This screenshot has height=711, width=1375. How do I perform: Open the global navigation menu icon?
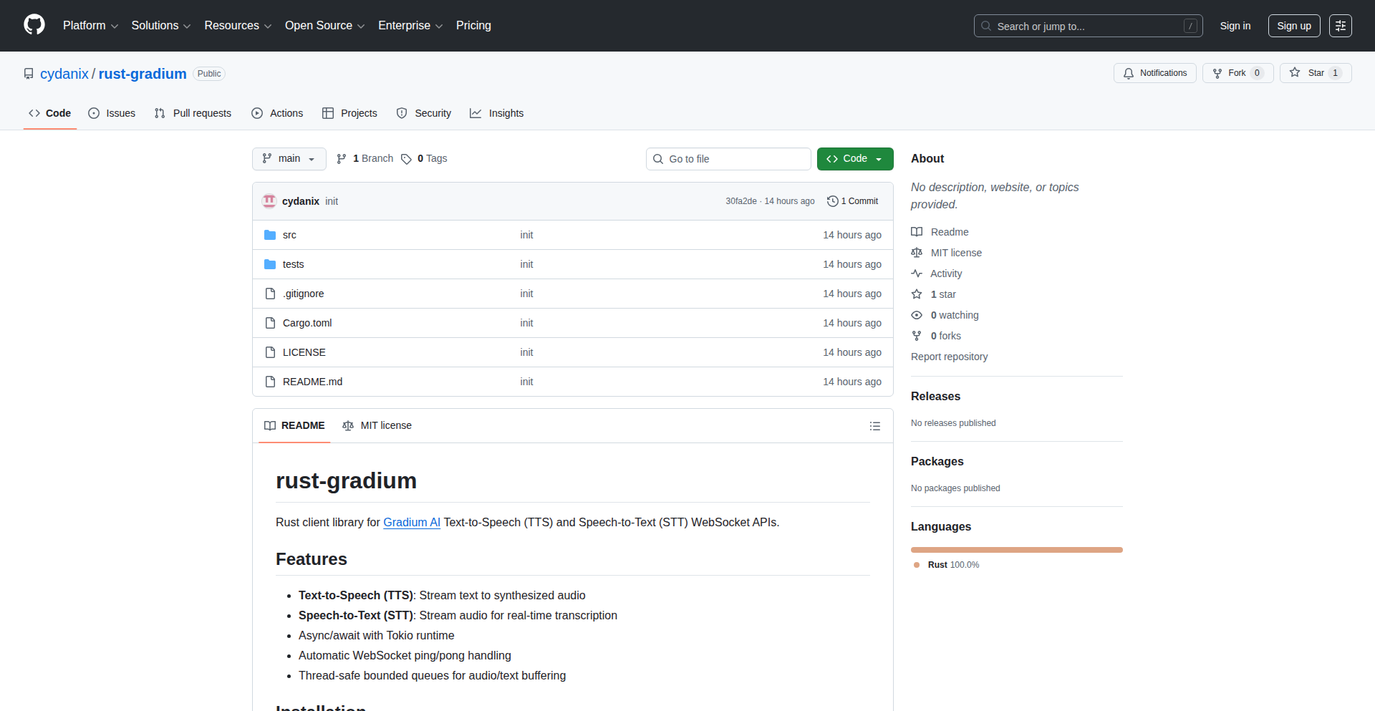[x=1340, y=26]
